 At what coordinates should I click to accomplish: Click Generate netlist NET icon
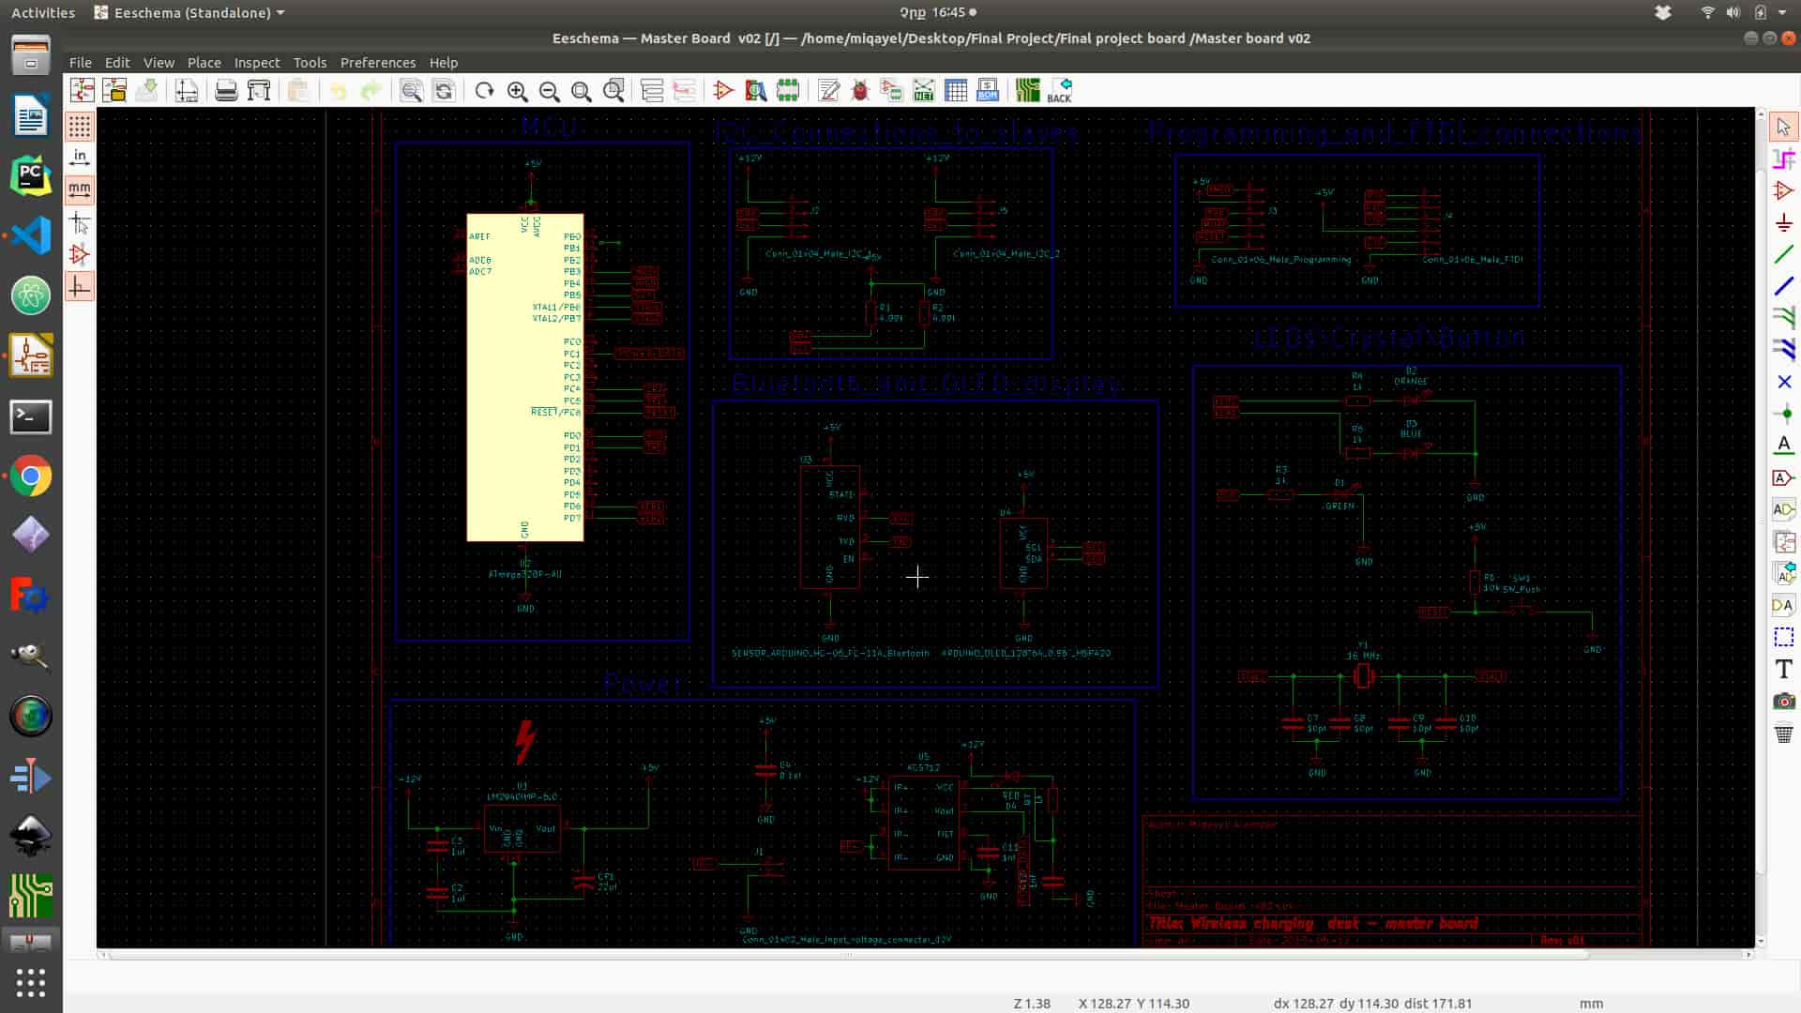923,91
